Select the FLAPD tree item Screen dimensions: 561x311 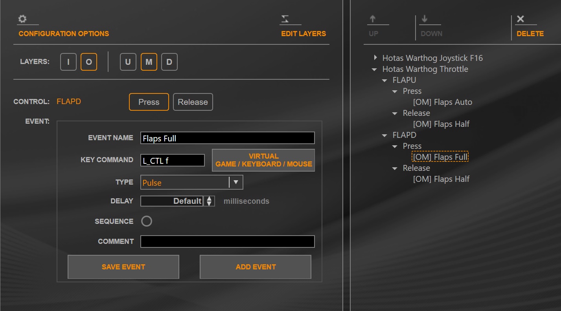click(x=404, y=135)
